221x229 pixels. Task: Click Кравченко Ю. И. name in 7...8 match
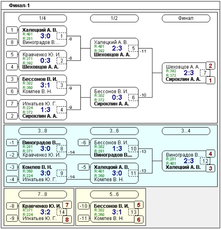pos(41,206)
